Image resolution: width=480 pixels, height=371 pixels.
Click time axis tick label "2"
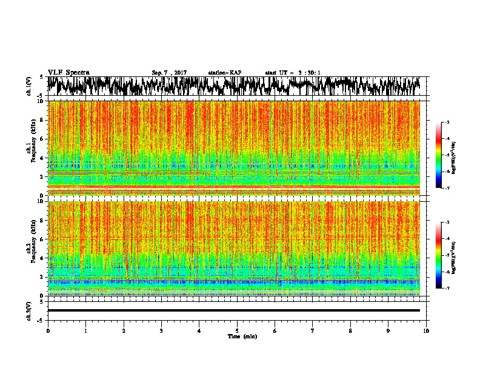pyautogui.click(x=124, y=330)
